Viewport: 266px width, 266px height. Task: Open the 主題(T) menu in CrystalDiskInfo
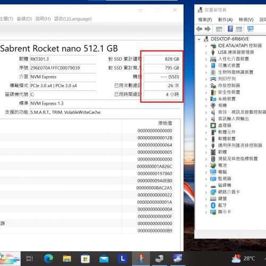6,19
